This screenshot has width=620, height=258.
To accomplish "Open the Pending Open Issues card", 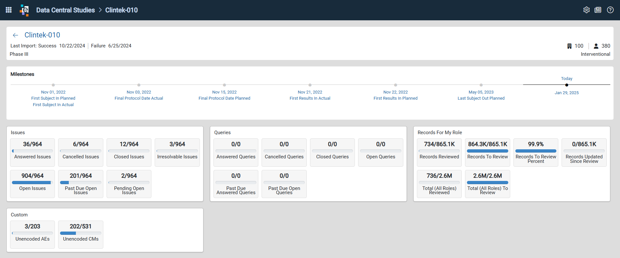I will click(129, 184).
